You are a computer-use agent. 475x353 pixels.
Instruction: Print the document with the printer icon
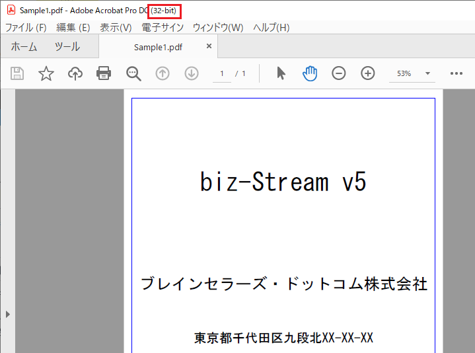pos(104,73)
